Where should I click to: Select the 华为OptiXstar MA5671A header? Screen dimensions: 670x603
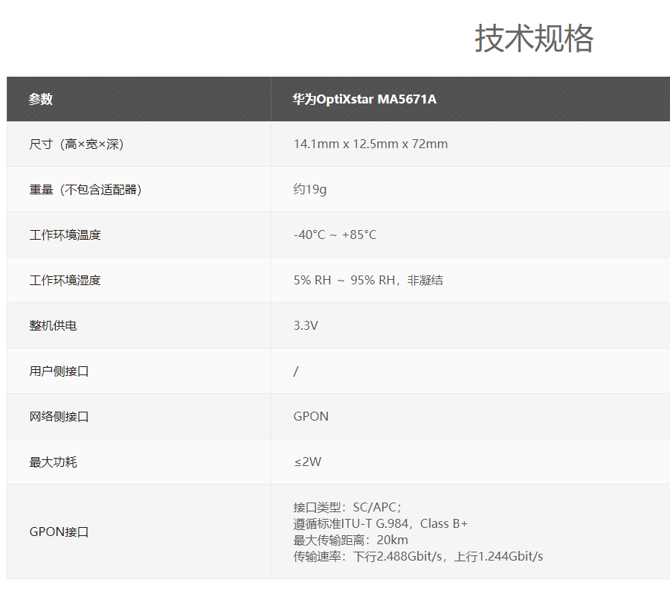pyautogui.click(x=364, y=99)
